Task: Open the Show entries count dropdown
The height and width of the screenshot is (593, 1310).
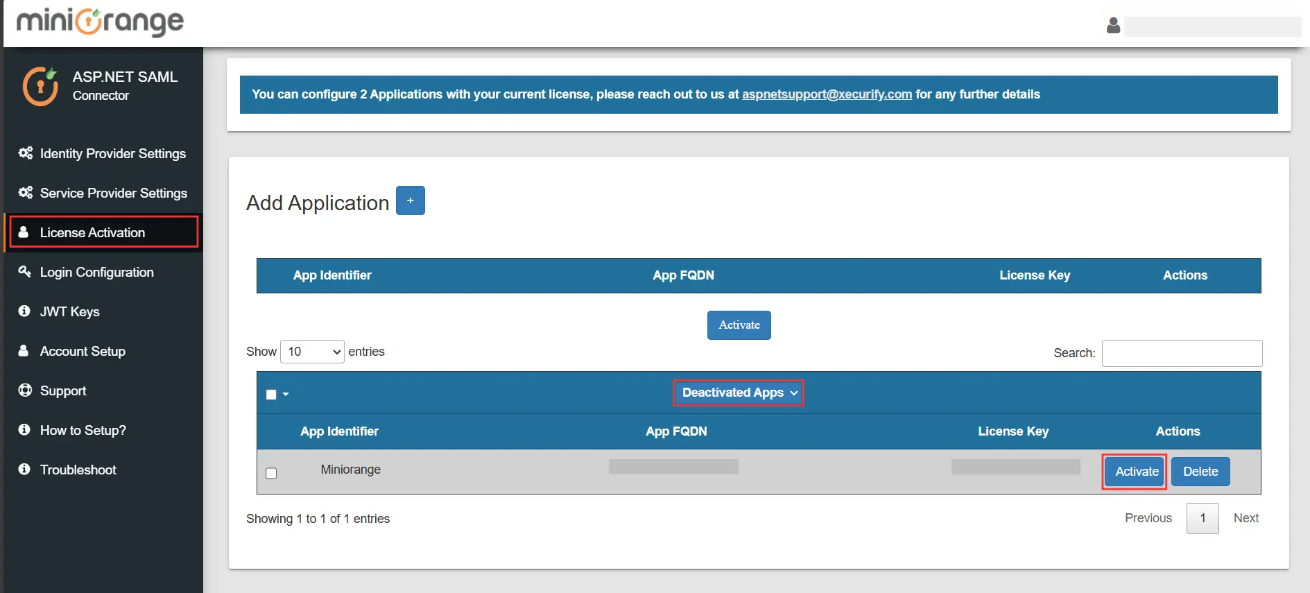Action: click(312, 352)
